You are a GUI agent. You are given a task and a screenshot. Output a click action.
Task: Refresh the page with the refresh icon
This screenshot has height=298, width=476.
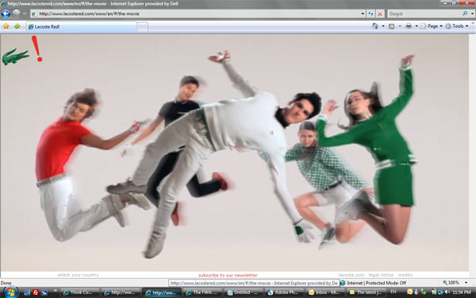370,14
